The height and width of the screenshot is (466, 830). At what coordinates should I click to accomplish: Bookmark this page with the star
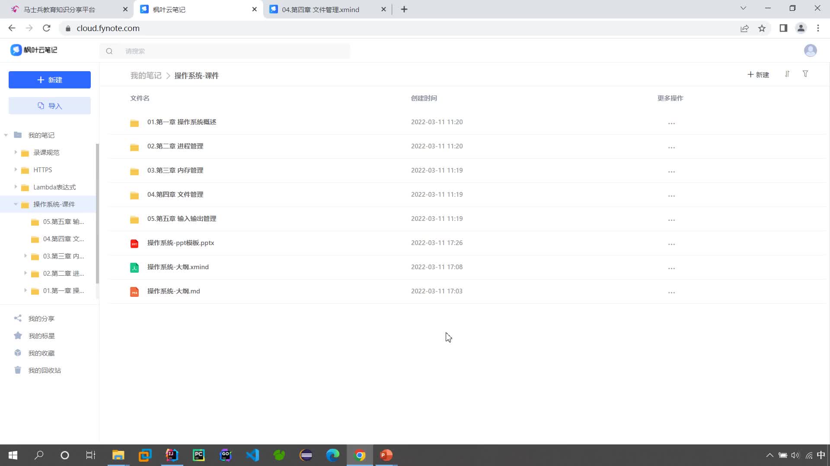(762, 28)
